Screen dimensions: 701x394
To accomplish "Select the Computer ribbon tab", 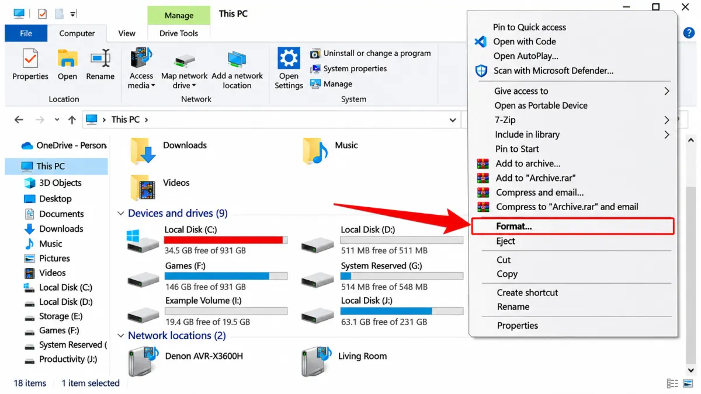I will 77,33.
